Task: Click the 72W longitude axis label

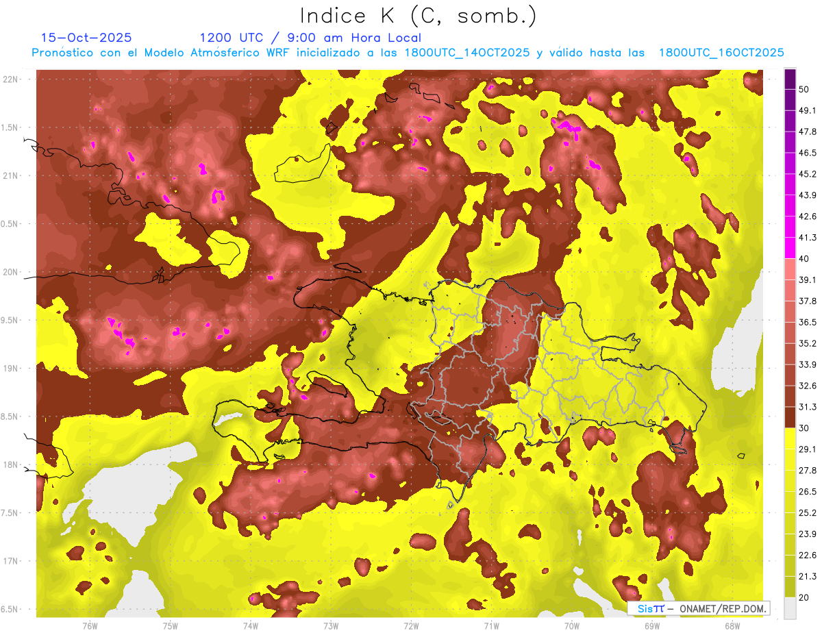Action: [411, 625]
